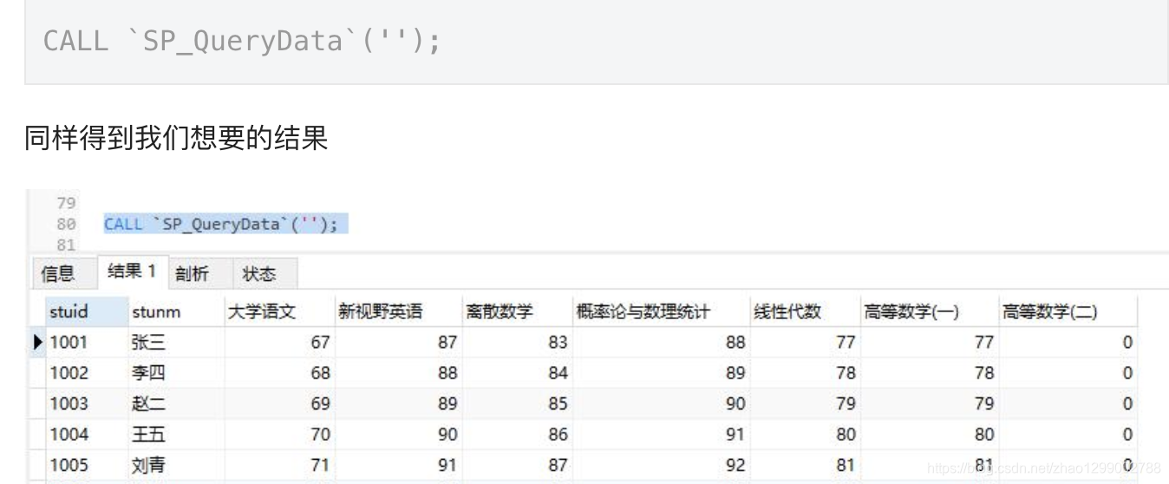Select 大学语文 score 71 for 刘青
Image resolution: width=1169 pixels, height=484 pixels.
[x=279, y=465]
